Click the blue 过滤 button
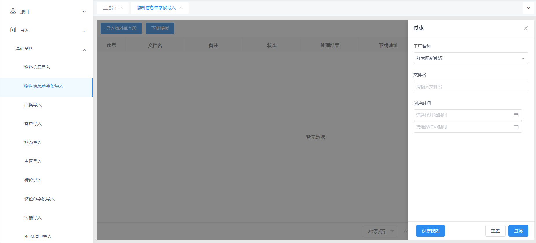The image size is (536, 243). tap(518, 231)
